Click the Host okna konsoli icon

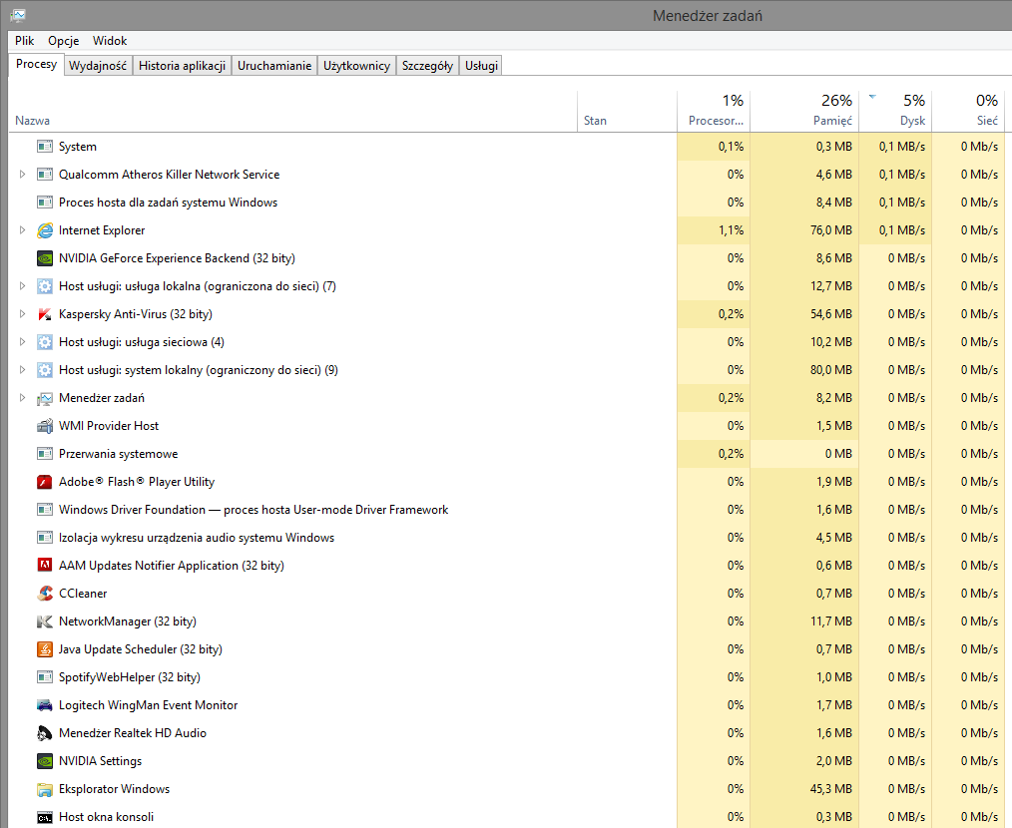click(45, 818)
